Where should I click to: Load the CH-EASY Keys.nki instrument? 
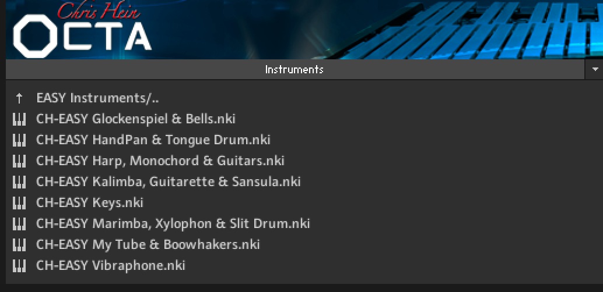click(89, 202)
